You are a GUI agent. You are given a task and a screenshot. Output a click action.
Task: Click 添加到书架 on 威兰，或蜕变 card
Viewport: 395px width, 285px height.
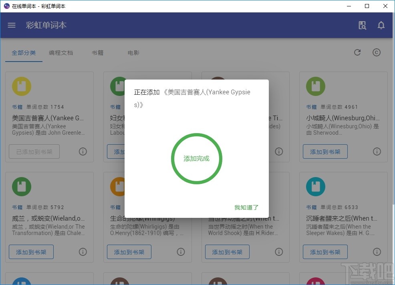(31, 252)
